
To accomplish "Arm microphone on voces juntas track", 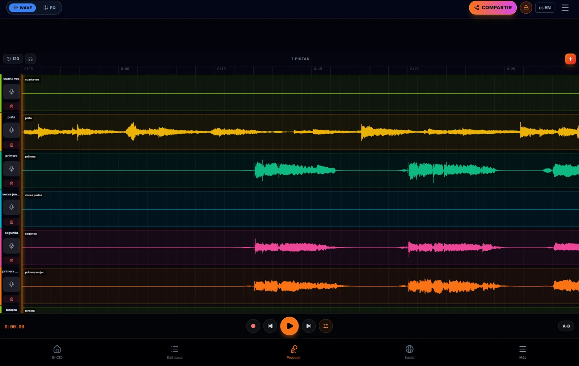I will click(12, 207).
